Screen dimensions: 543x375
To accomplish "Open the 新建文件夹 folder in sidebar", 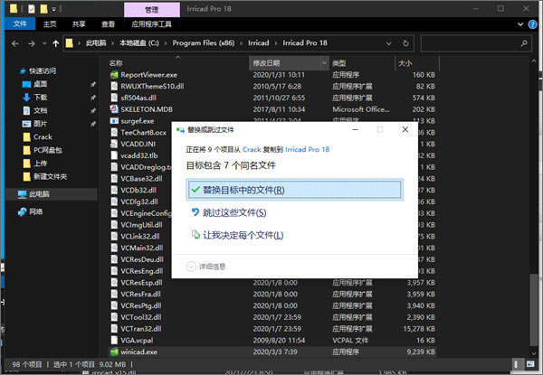I will coord(45,176).
